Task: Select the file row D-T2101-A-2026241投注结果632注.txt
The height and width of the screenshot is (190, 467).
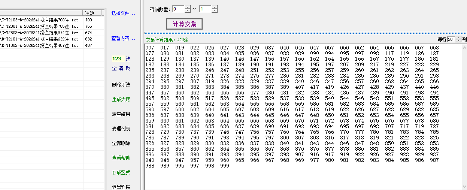Action: pyautogui.click(x=52, y=39)
